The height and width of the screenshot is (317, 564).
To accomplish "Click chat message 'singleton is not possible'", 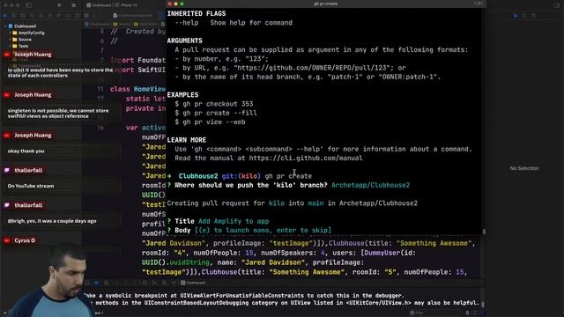I will 58,114.
